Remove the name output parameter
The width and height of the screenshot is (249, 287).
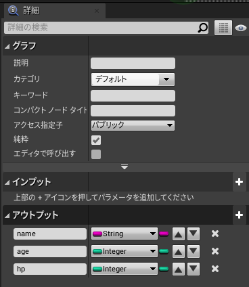(x=215, y=234)
